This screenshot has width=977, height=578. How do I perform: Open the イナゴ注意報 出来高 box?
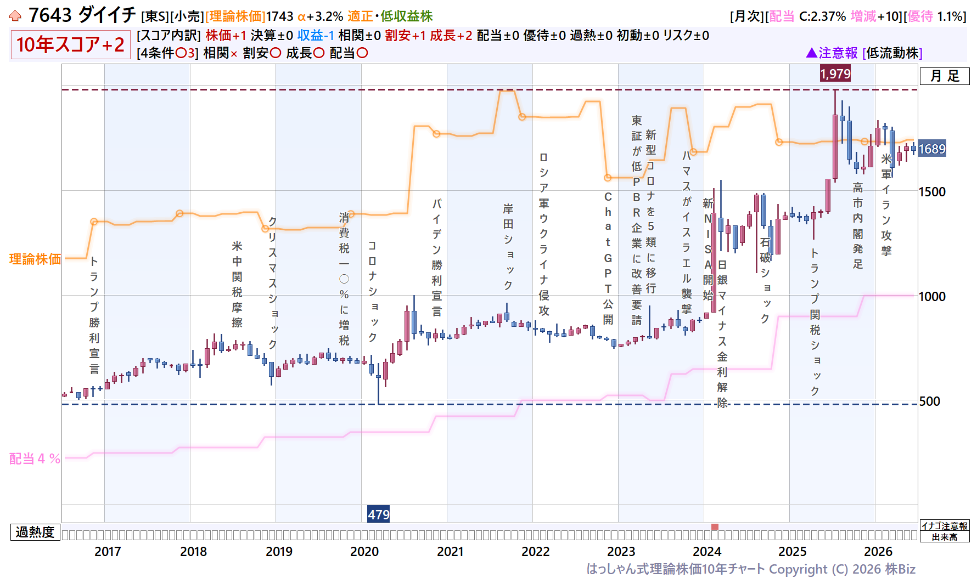[x=945, y=531]
